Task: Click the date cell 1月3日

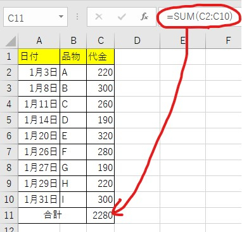Action: [39, 72]
